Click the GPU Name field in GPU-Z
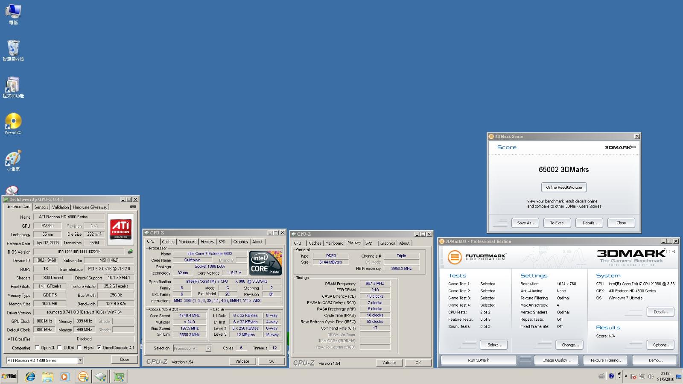The height and width of the screenshot is (384, 683). point(69,217)
